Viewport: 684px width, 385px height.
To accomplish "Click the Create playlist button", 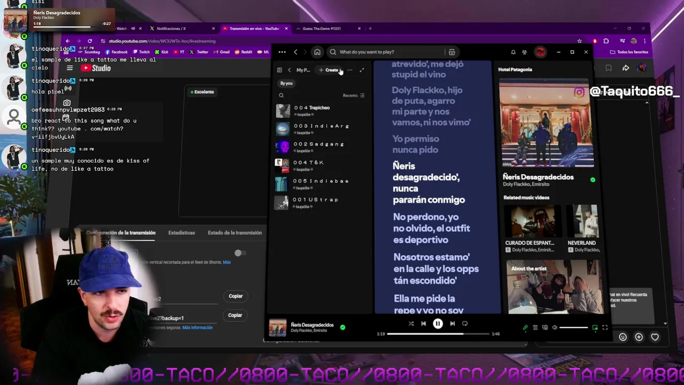I will point(329,70).
